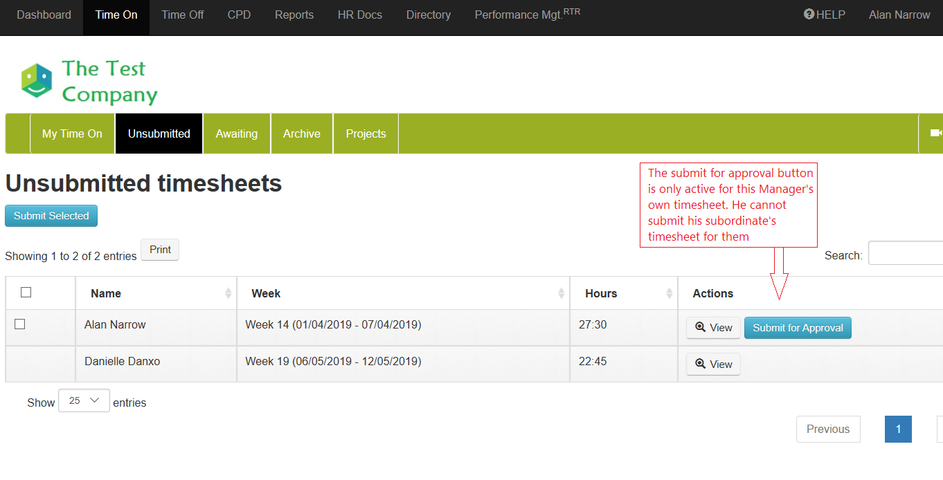This screenshot has height=480, width=943.
Task: Open the Alan Narrow user menu
Action: point(899,15)
